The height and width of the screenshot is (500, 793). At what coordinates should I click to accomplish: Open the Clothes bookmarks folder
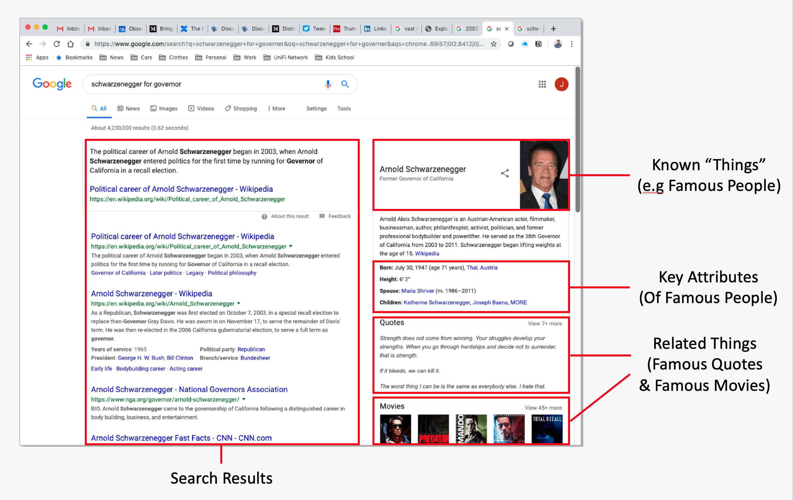click(174, 57)
